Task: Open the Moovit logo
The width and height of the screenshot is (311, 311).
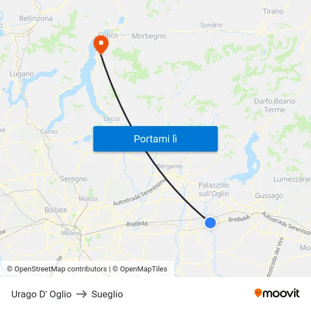Action: pos(277,293)
